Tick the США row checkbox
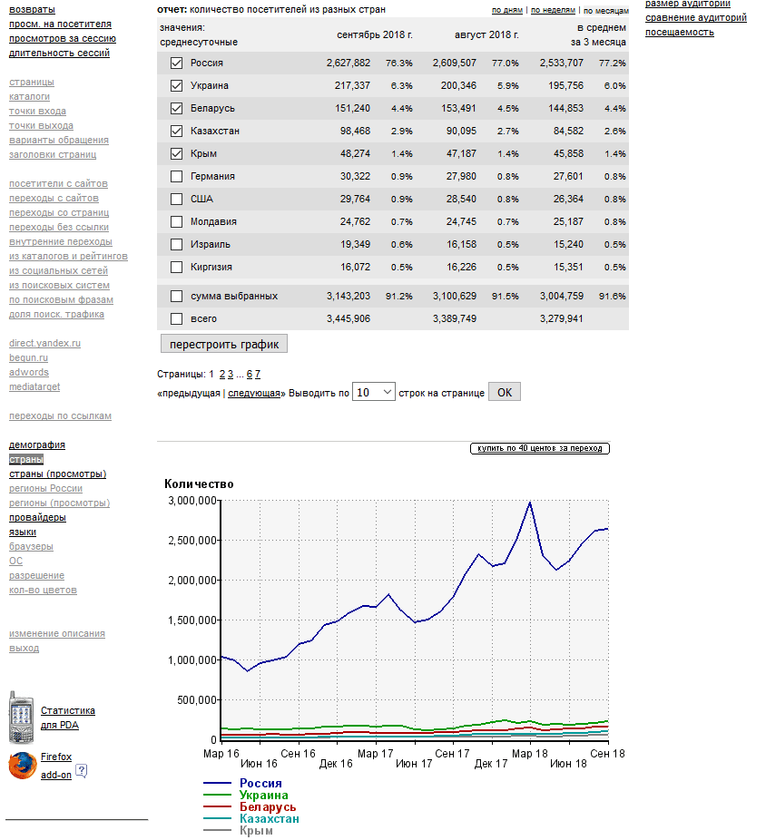 176,200
